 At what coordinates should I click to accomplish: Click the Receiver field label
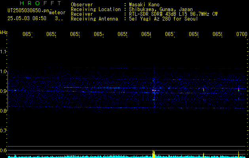click(82, 14)
